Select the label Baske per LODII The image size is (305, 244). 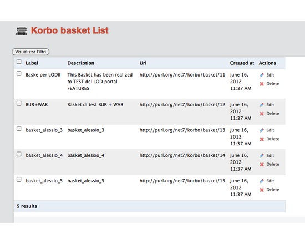[x=43, y=75]
